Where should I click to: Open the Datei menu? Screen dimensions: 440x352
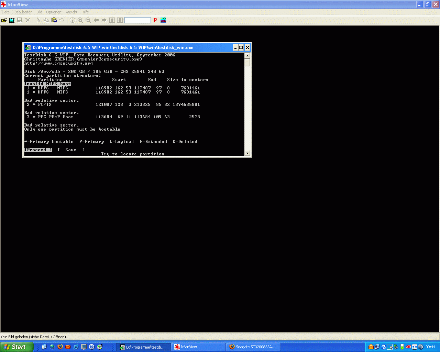6,12
